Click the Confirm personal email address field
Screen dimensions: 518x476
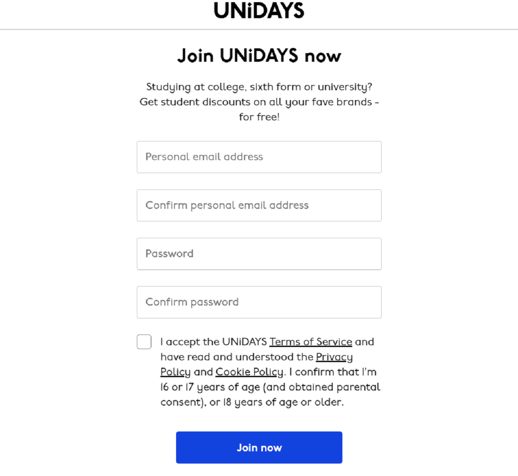259,205
